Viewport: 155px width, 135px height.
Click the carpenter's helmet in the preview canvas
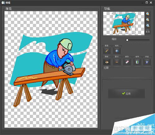click(66, 44)
